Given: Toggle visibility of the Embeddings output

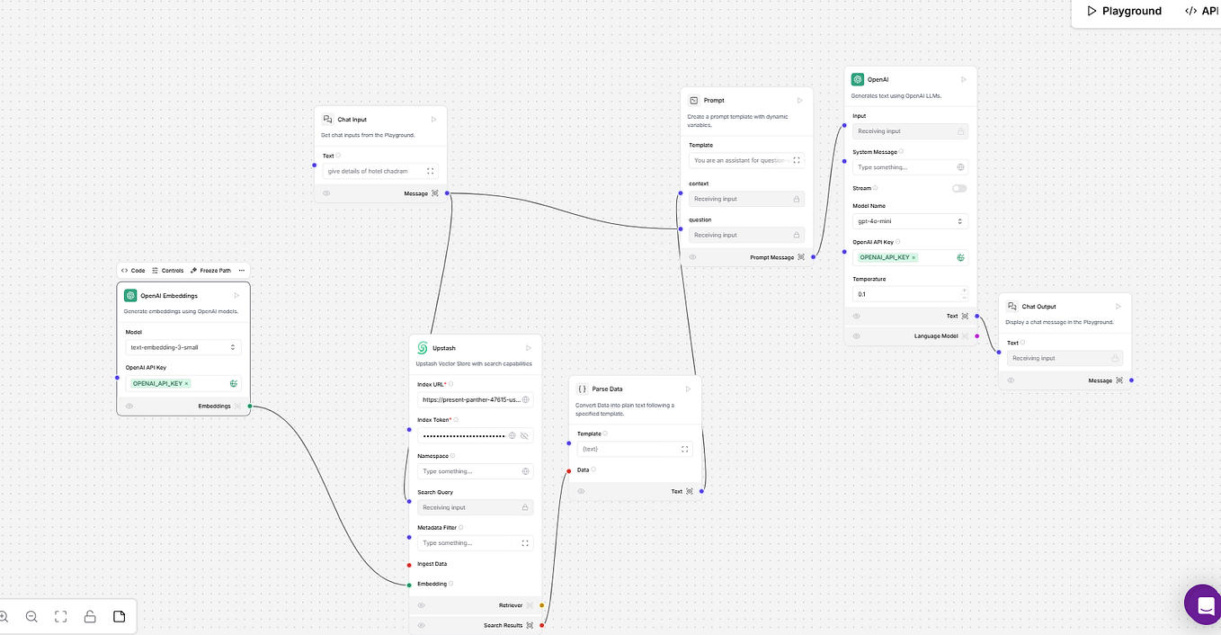Looking at the screenshot, I should tap(129, 406).
